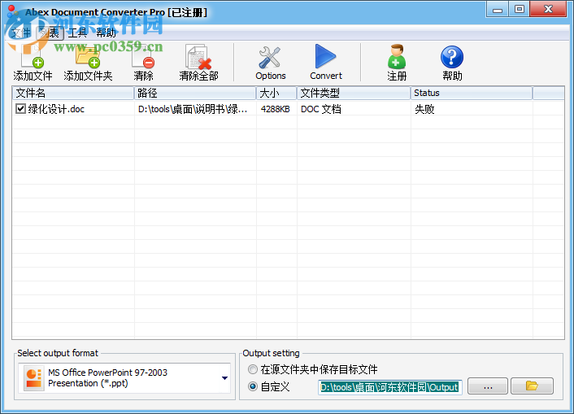
Task: Click the app icon in the title bar
Action: (14, 11)
